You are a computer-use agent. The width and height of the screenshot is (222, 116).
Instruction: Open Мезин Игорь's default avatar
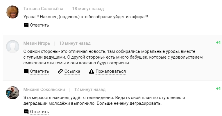13,46
